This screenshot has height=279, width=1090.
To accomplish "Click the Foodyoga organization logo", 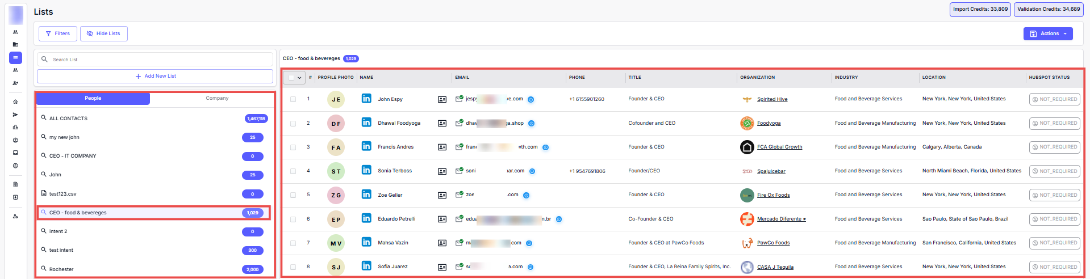I will (x=747, y=123).
